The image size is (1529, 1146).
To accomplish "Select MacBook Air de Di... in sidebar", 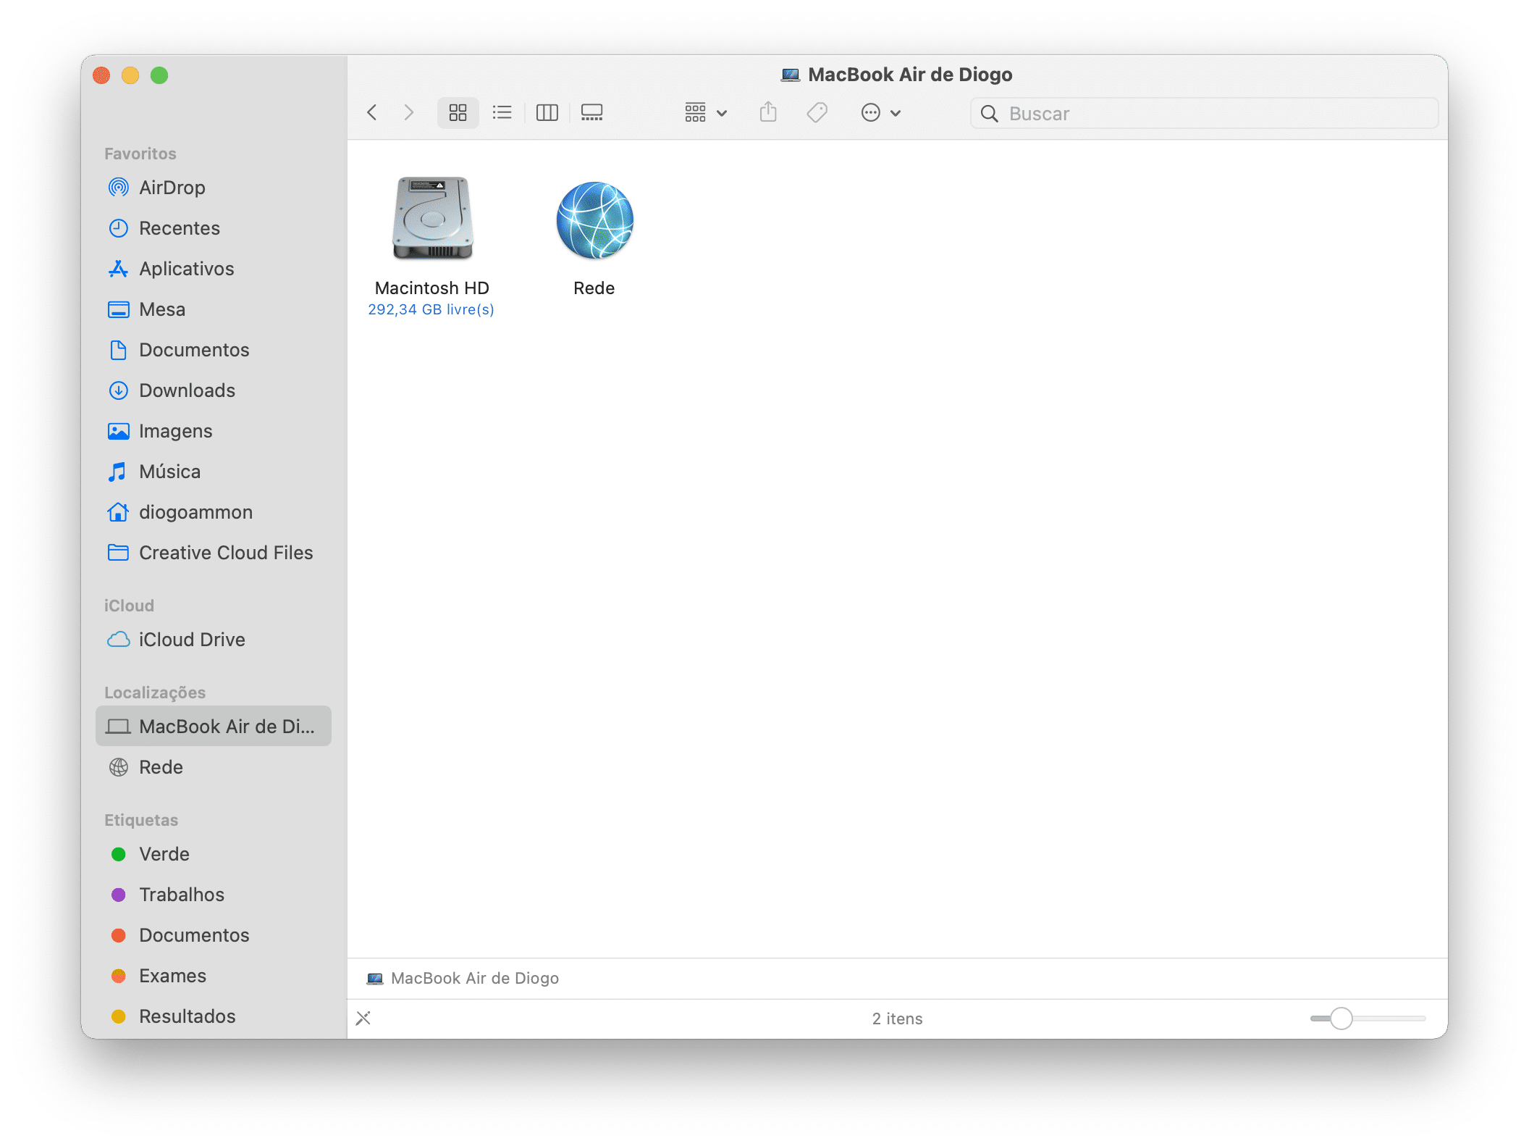I will coord(213,727).
